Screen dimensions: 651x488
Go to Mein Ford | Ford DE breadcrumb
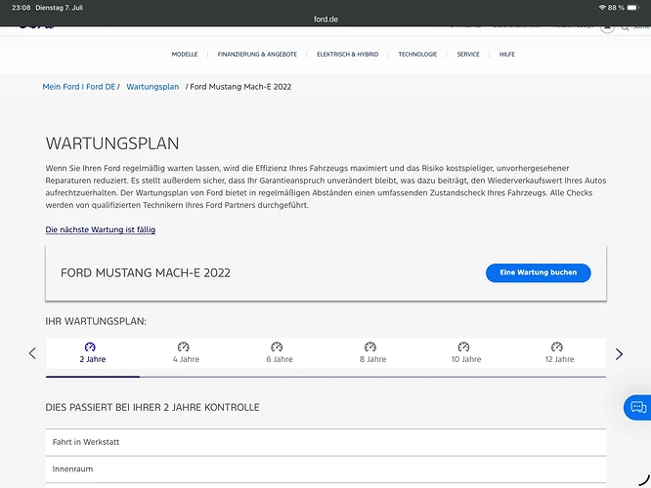[79, 87]
